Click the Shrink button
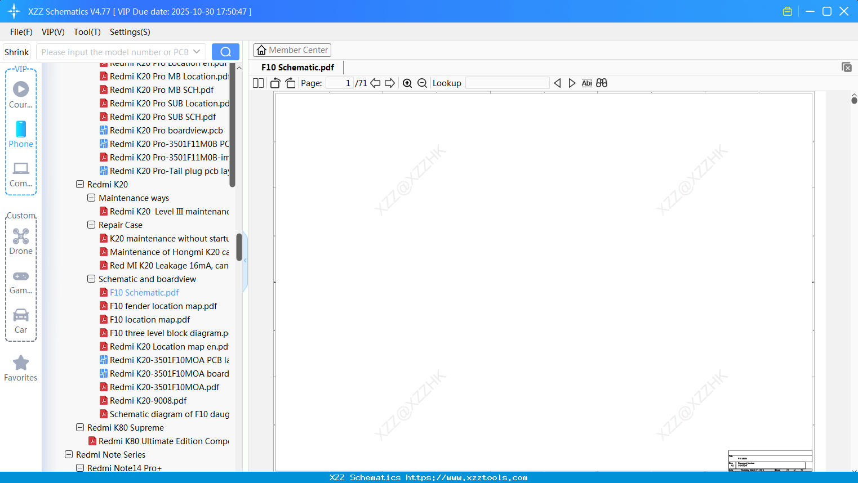The height and width of the screenshot is (483, 858). (x=17, y=52)
